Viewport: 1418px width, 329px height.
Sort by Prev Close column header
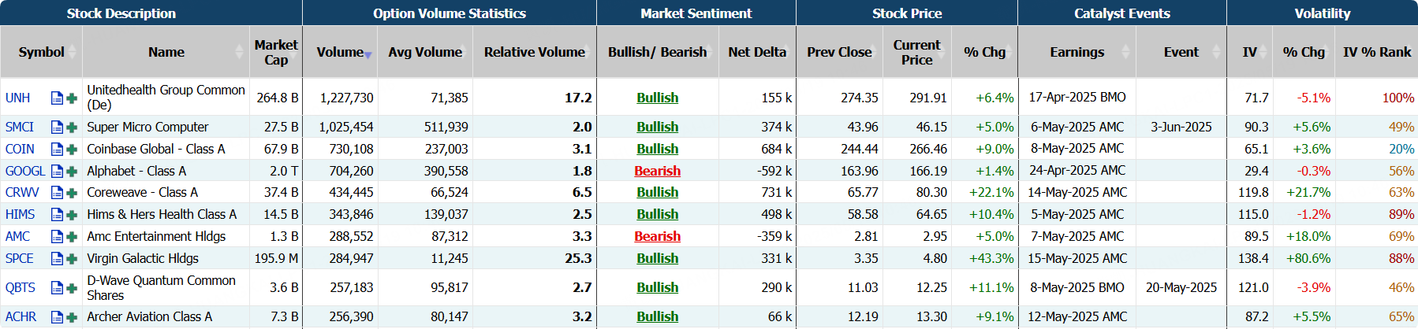click(x=839, y=52)
